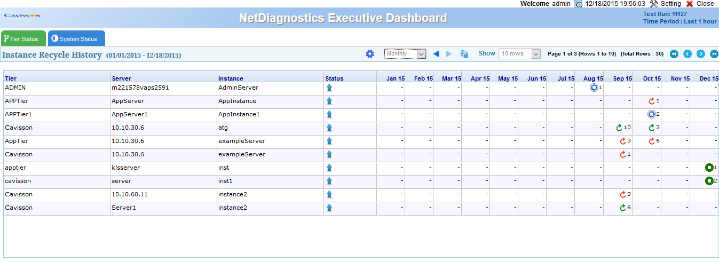
Task: Click status up arrow for AppInstance1
Action: click(x=329, y=114)
